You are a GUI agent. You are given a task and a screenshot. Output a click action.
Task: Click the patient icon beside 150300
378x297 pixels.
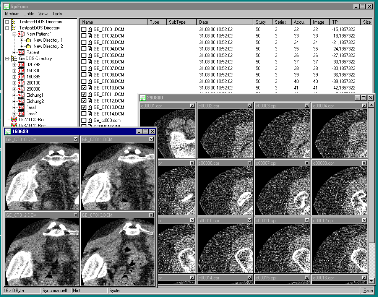pyautogui.click(x=21, y=71)
